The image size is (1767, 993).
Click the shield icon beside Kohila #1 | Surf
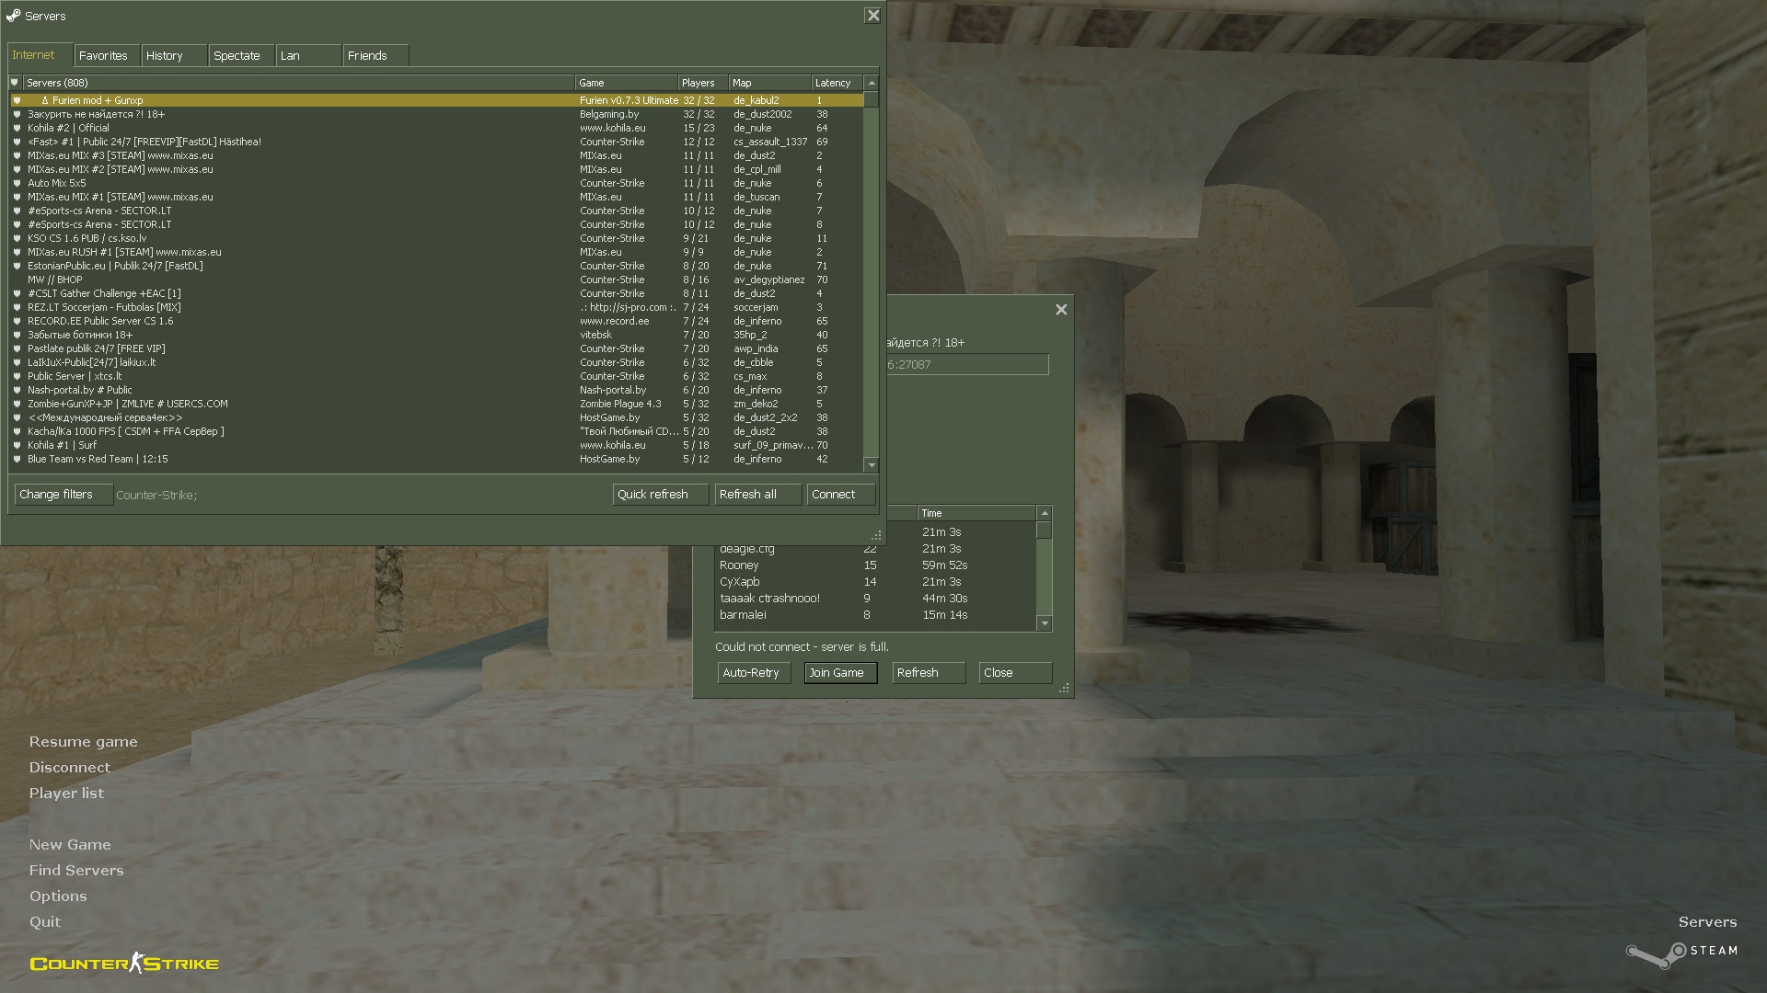[17, 445]
